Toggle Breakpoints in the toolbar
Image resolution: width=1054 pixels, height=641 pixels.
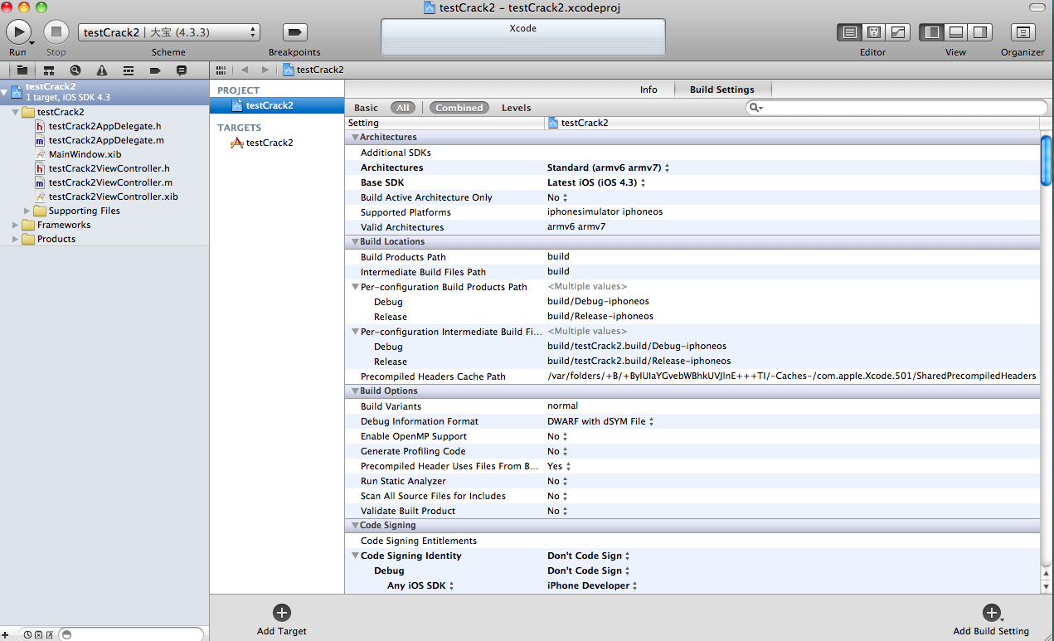point(294,32)
